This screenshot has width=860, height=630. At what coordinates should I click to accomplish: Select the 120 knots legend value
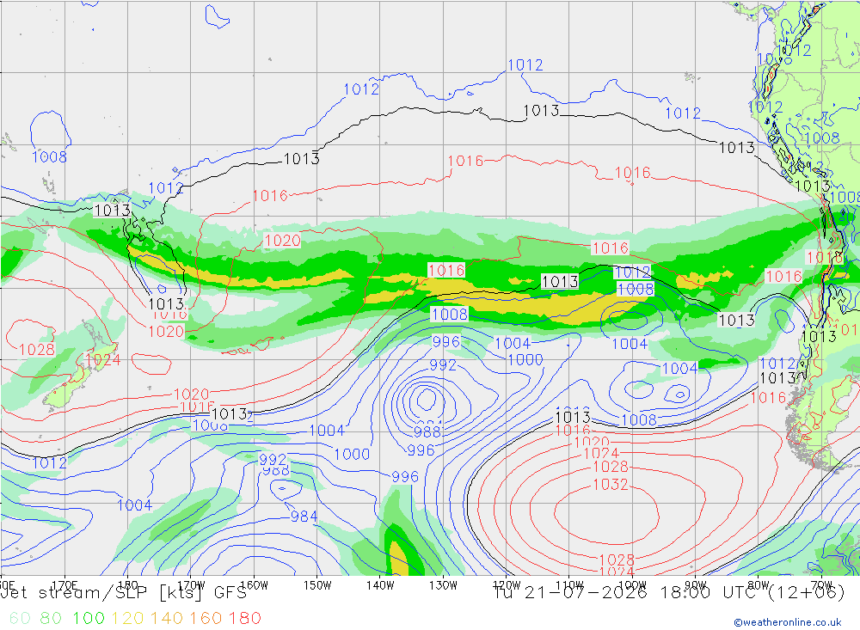pyautogui.click(x=127, y=618)
